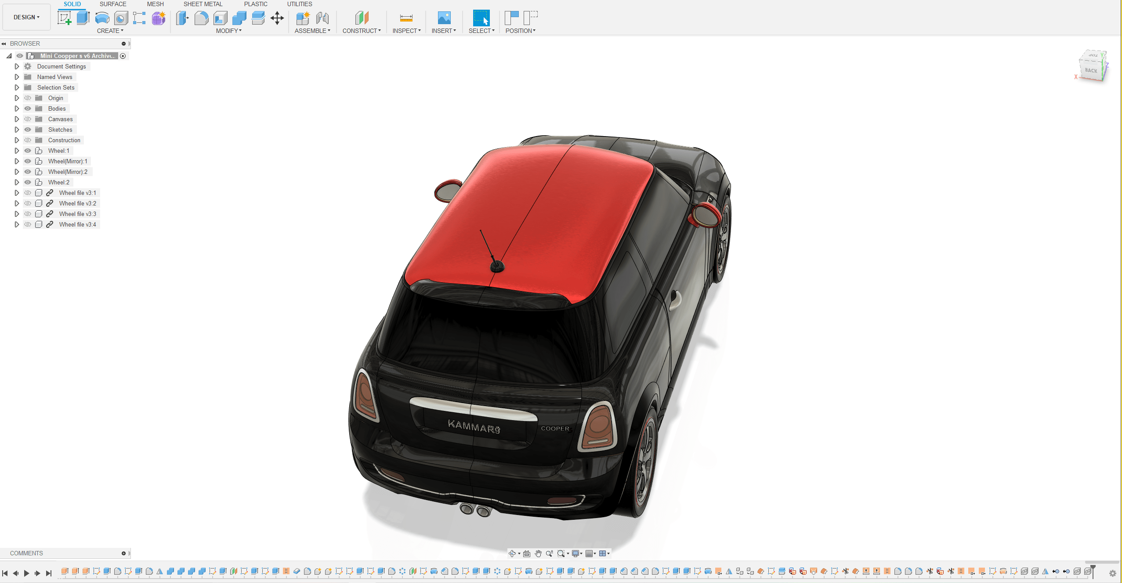Switch to the UTILITIES tab
Image resolution: width=1122 pixels, height=583 pixels.
tap(300, 4)
